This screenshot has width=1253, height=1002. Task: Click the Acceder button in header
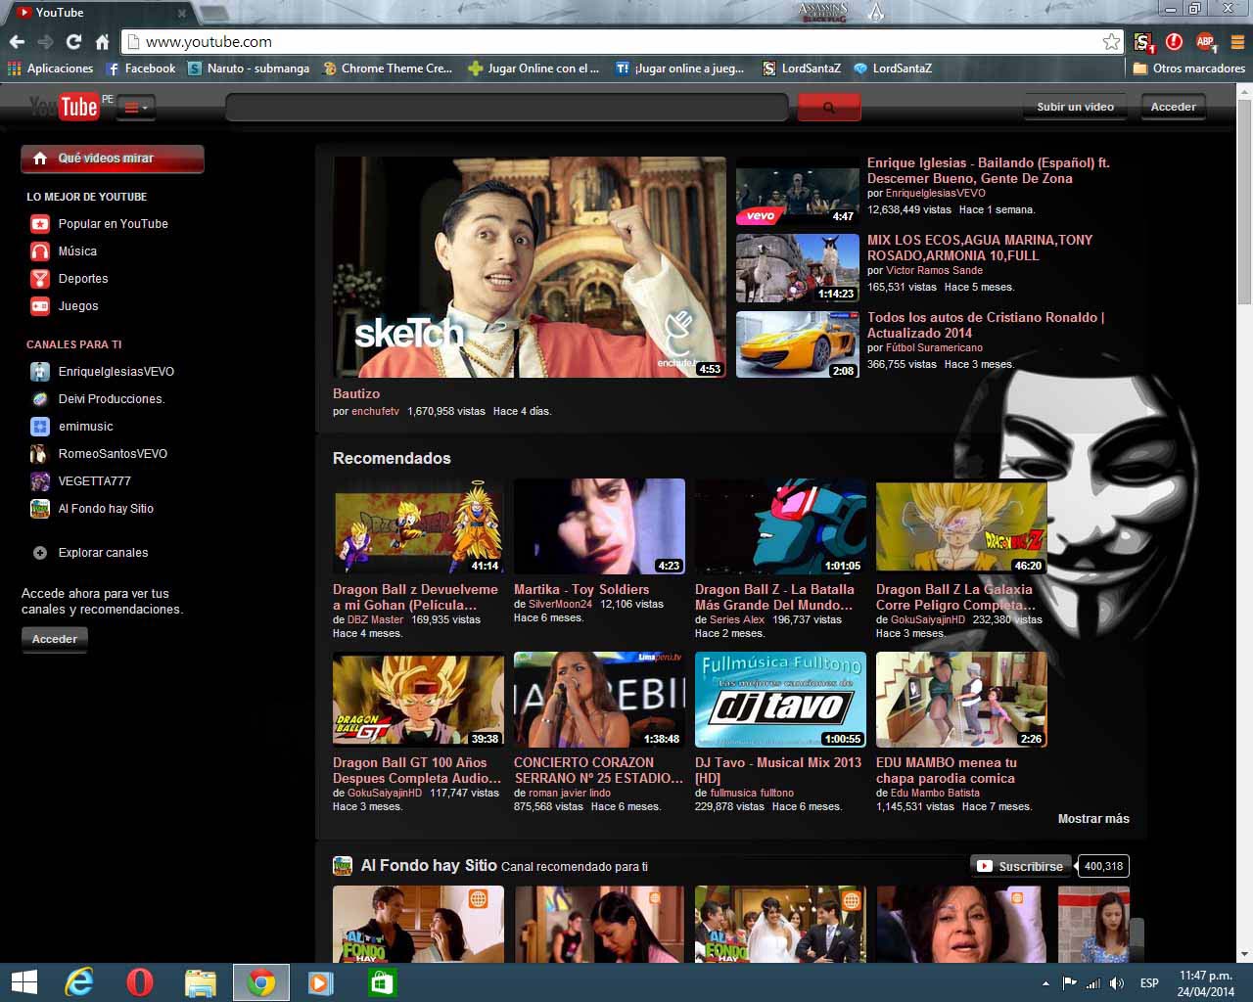[x=1173, y=107]
